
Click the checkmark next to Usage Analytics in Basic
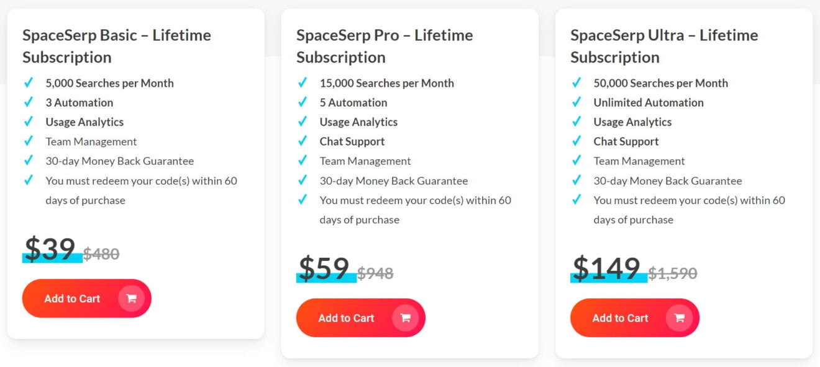coord(29,122)
